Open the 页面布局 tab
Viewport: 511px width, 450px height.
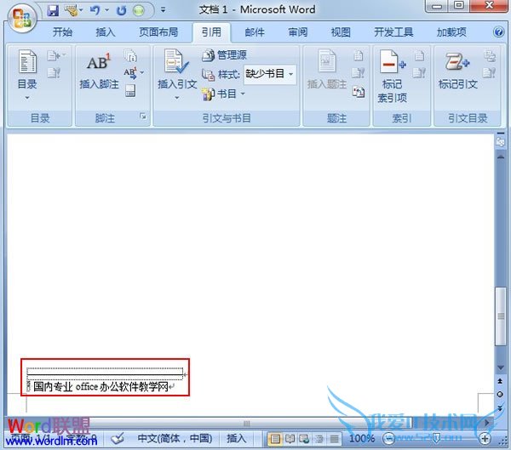158,32
